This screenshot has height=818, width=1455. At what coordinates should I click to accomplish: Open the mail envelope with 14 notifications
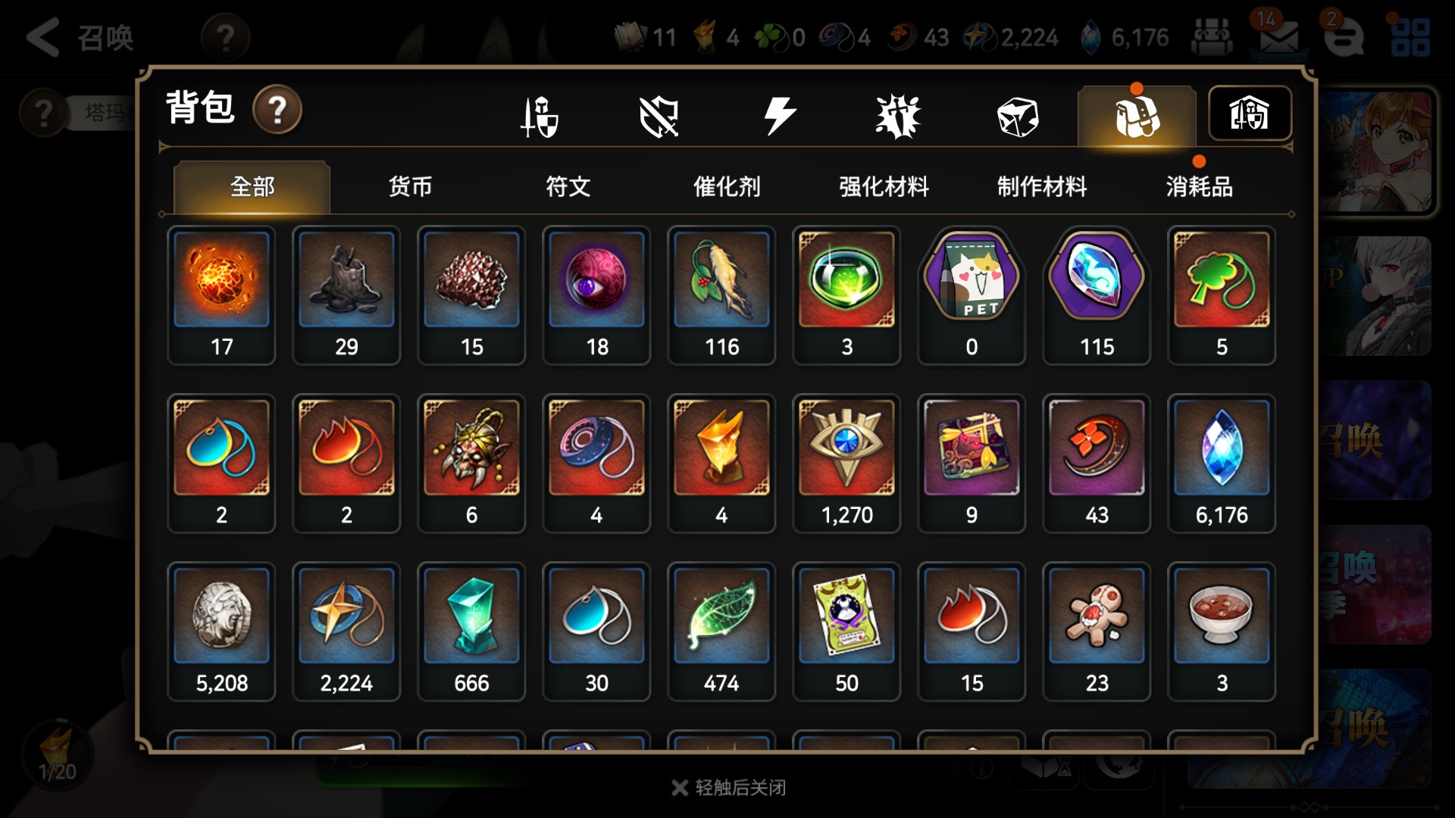(1278, 36)
